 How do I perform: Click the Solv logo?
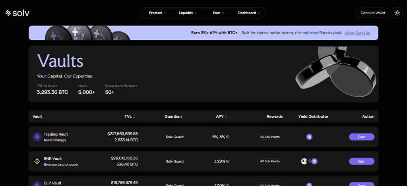pos(17,13)
